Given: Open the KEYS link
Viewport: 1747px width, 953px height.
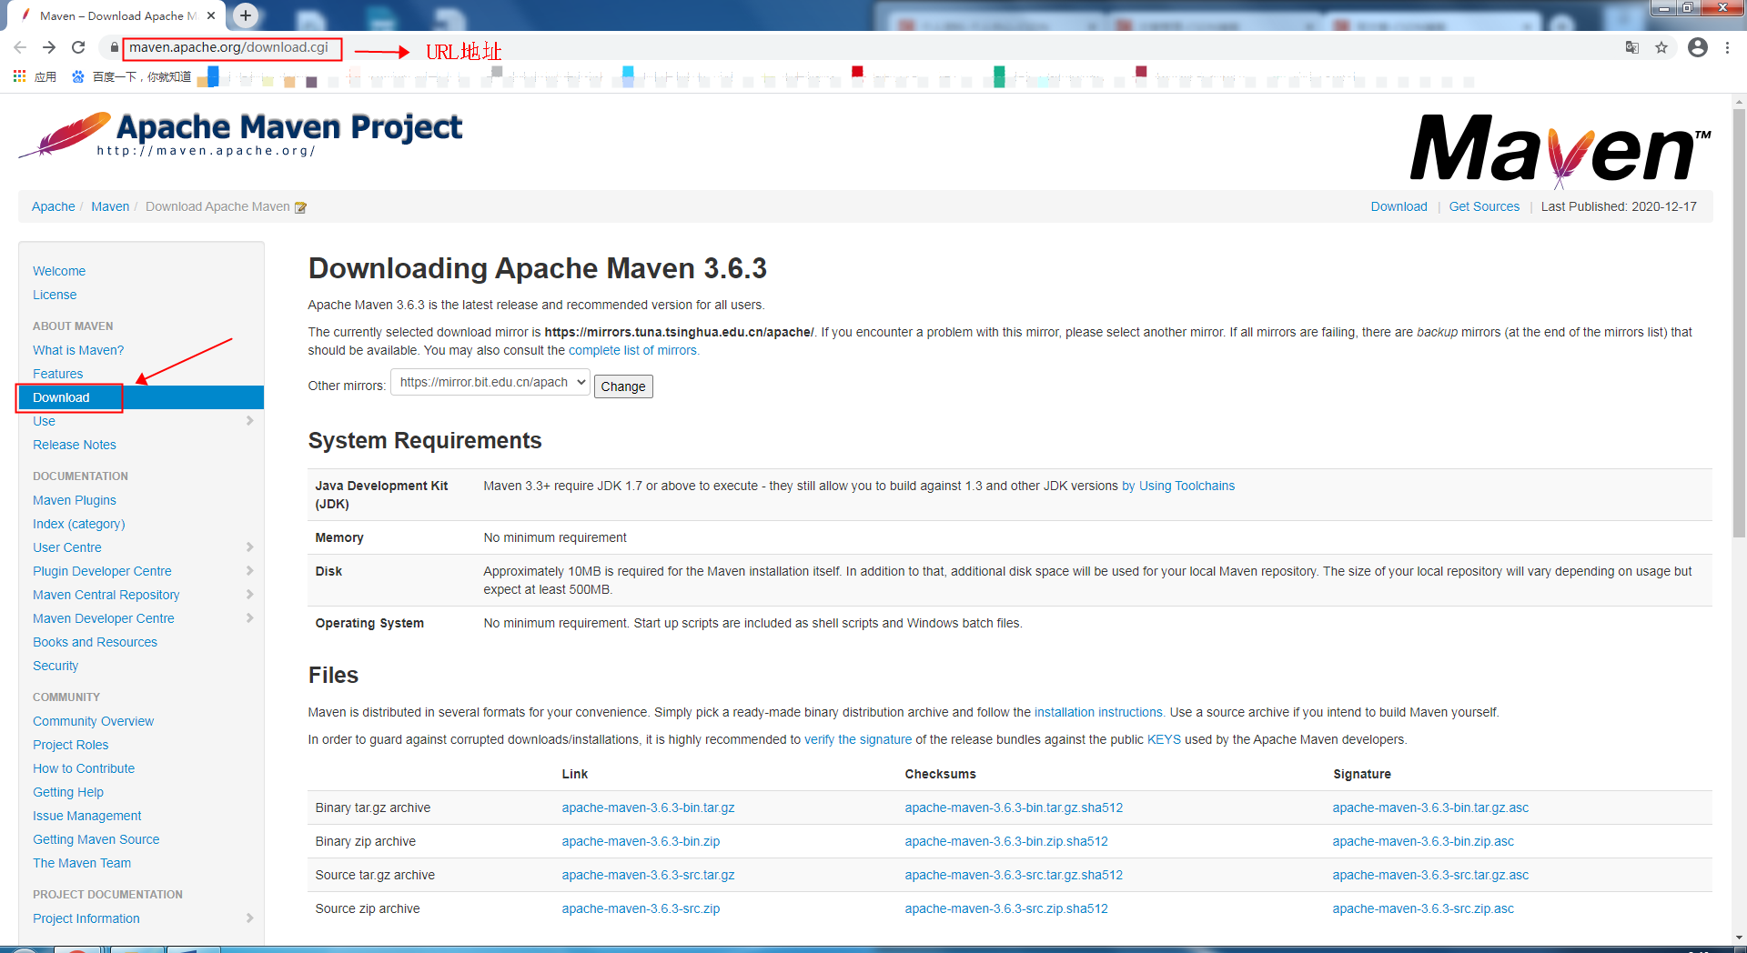Looking at the screenshot, I should (1164, 739).
